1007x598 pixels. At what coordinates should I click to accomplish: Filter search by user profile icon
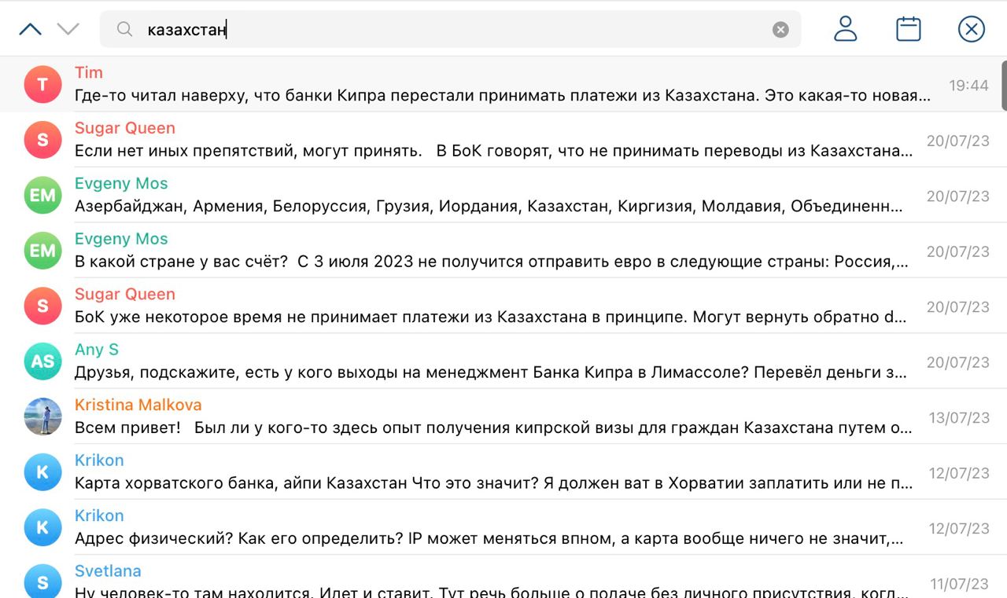pyautogui.click(x=845, y=29)
